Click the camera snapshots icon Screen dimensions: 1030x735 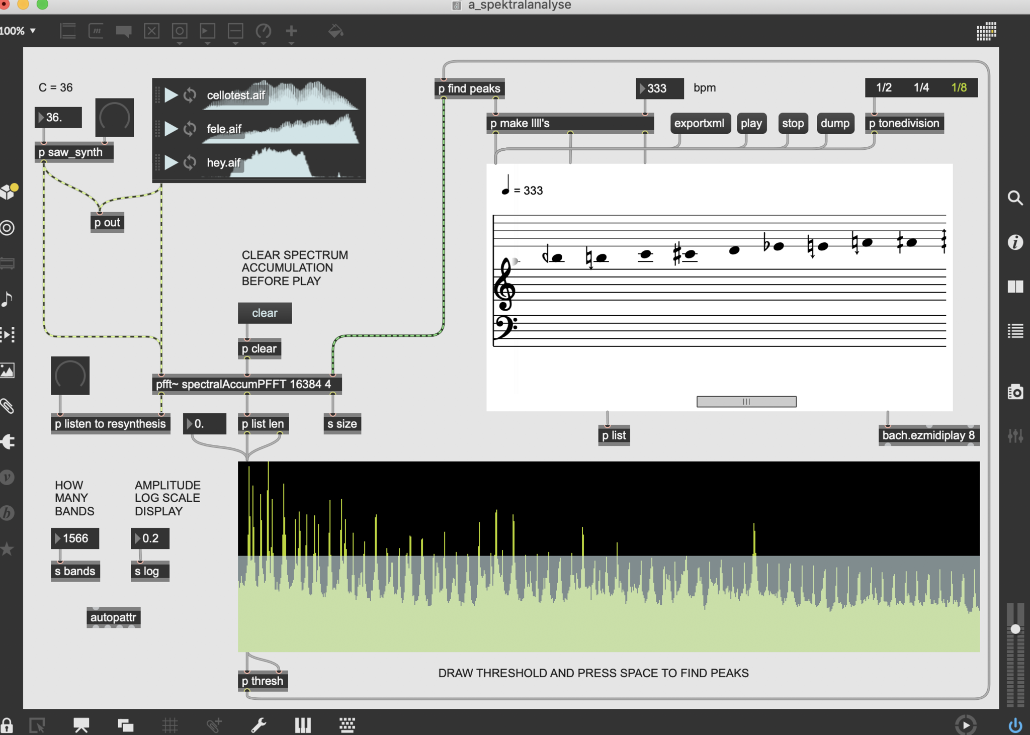1015,392
